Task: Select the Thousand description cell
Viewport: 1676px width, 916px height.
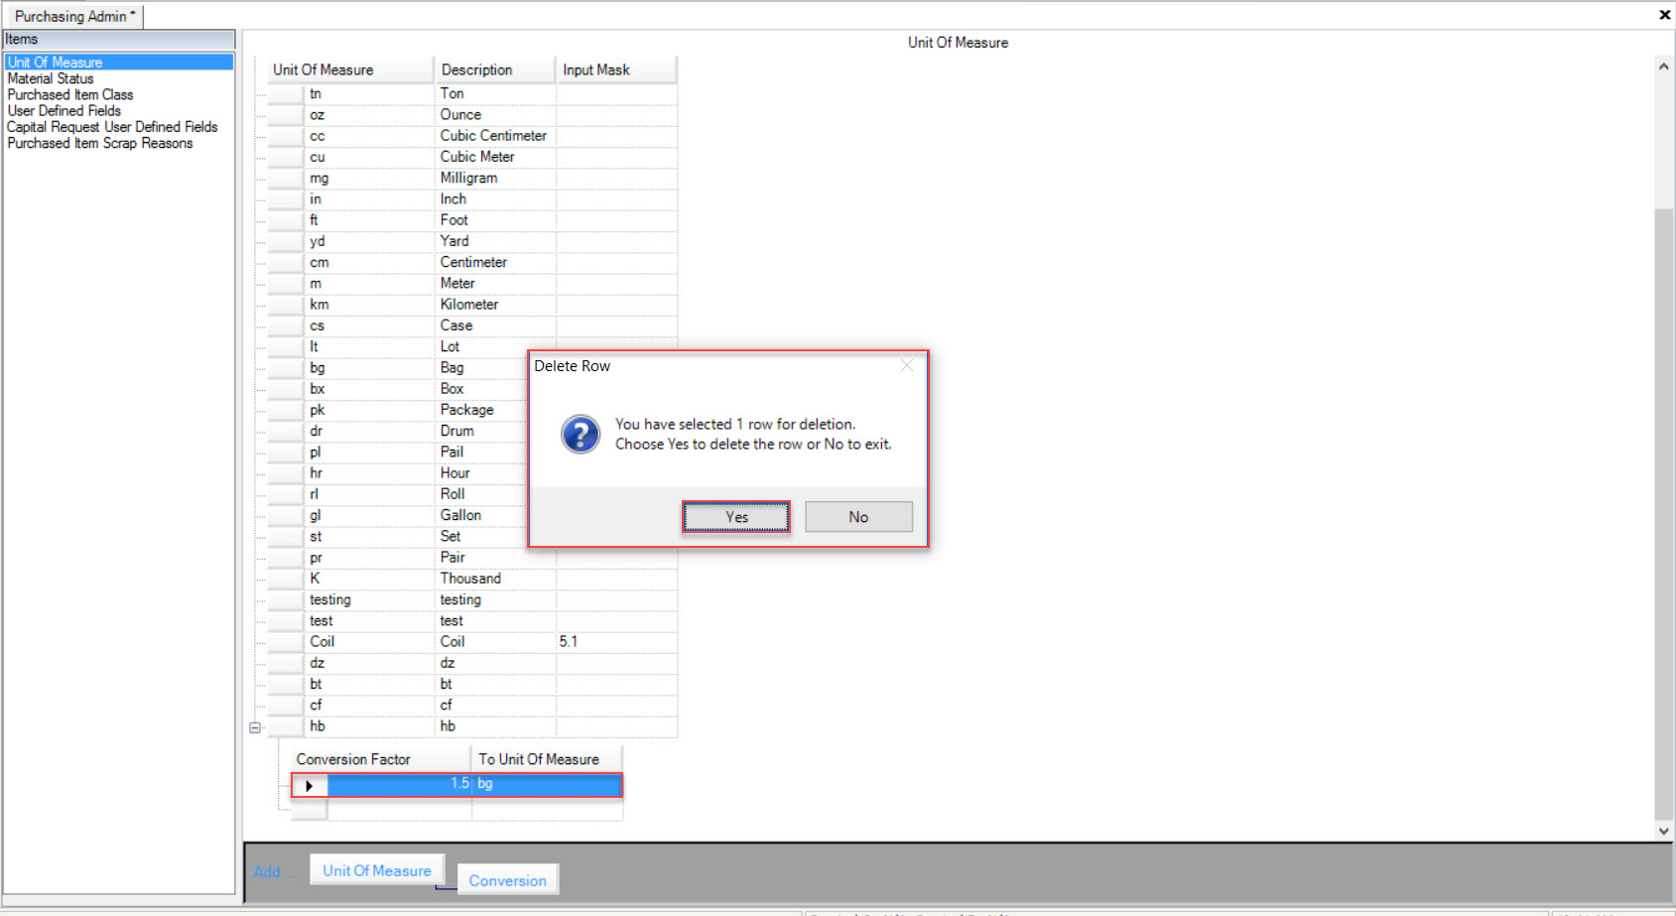Action: tap(495, 579)
